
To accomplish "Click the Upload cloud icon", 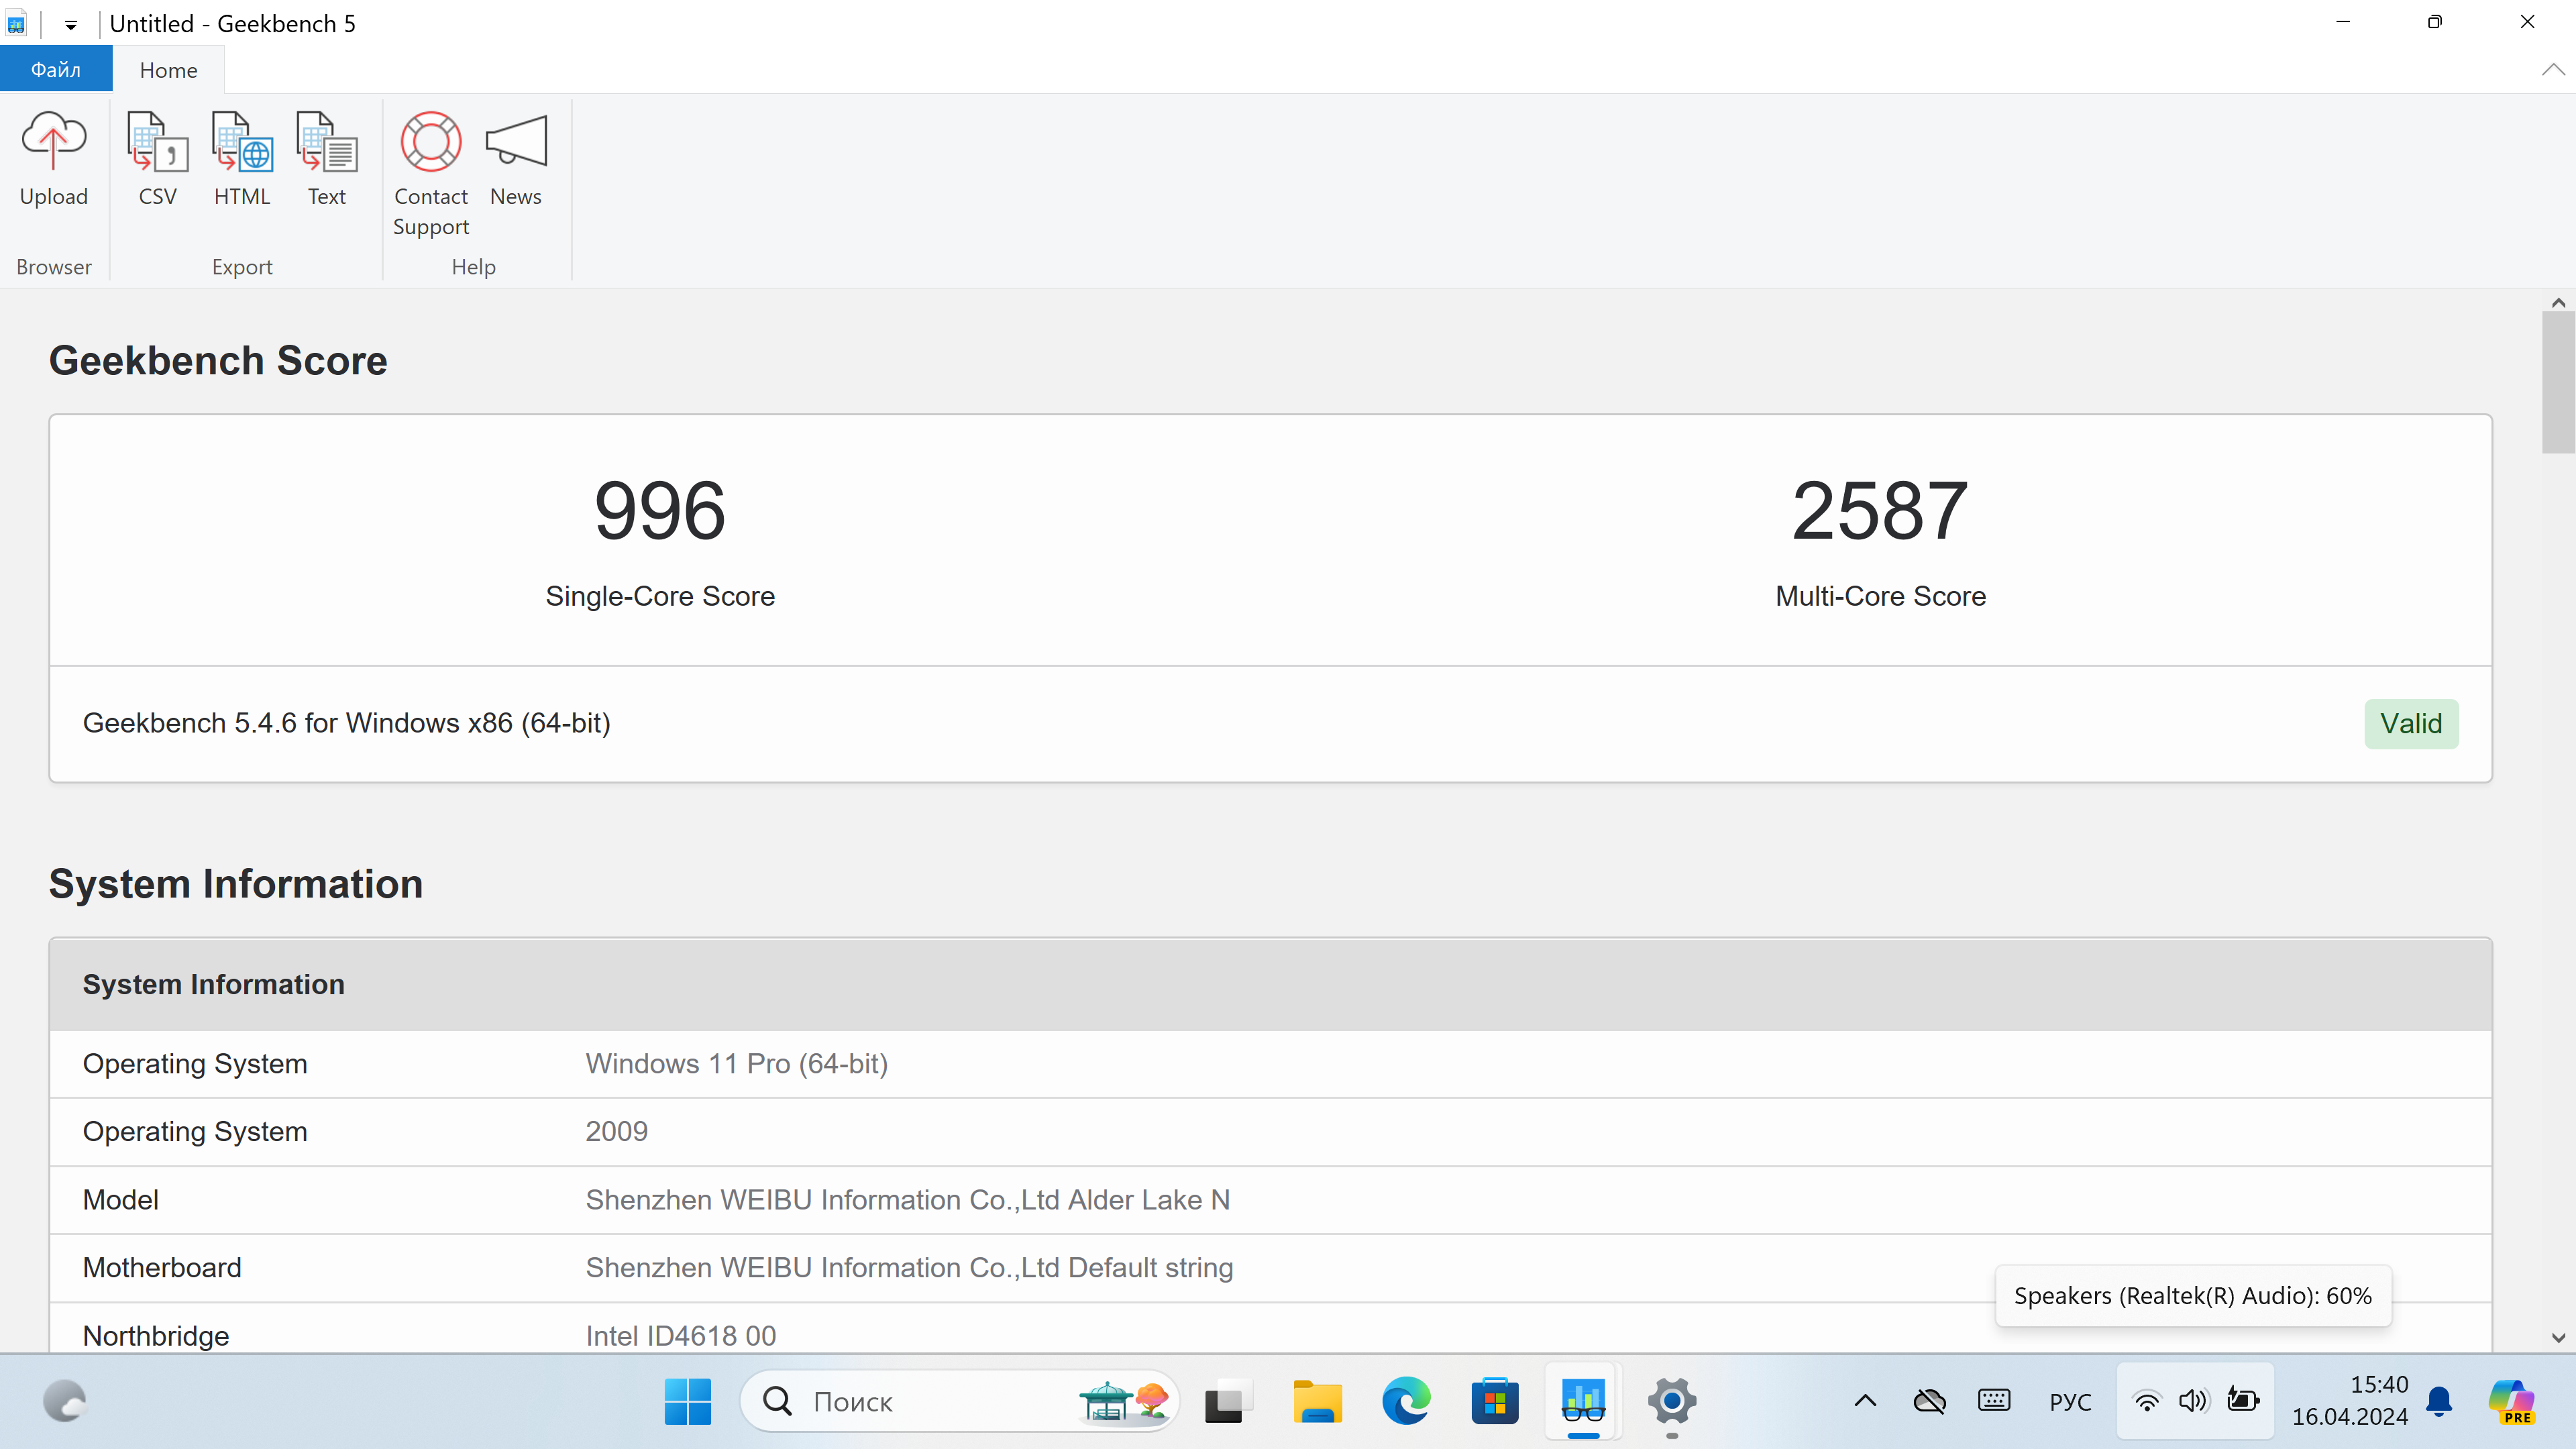I will click(54, 142).
